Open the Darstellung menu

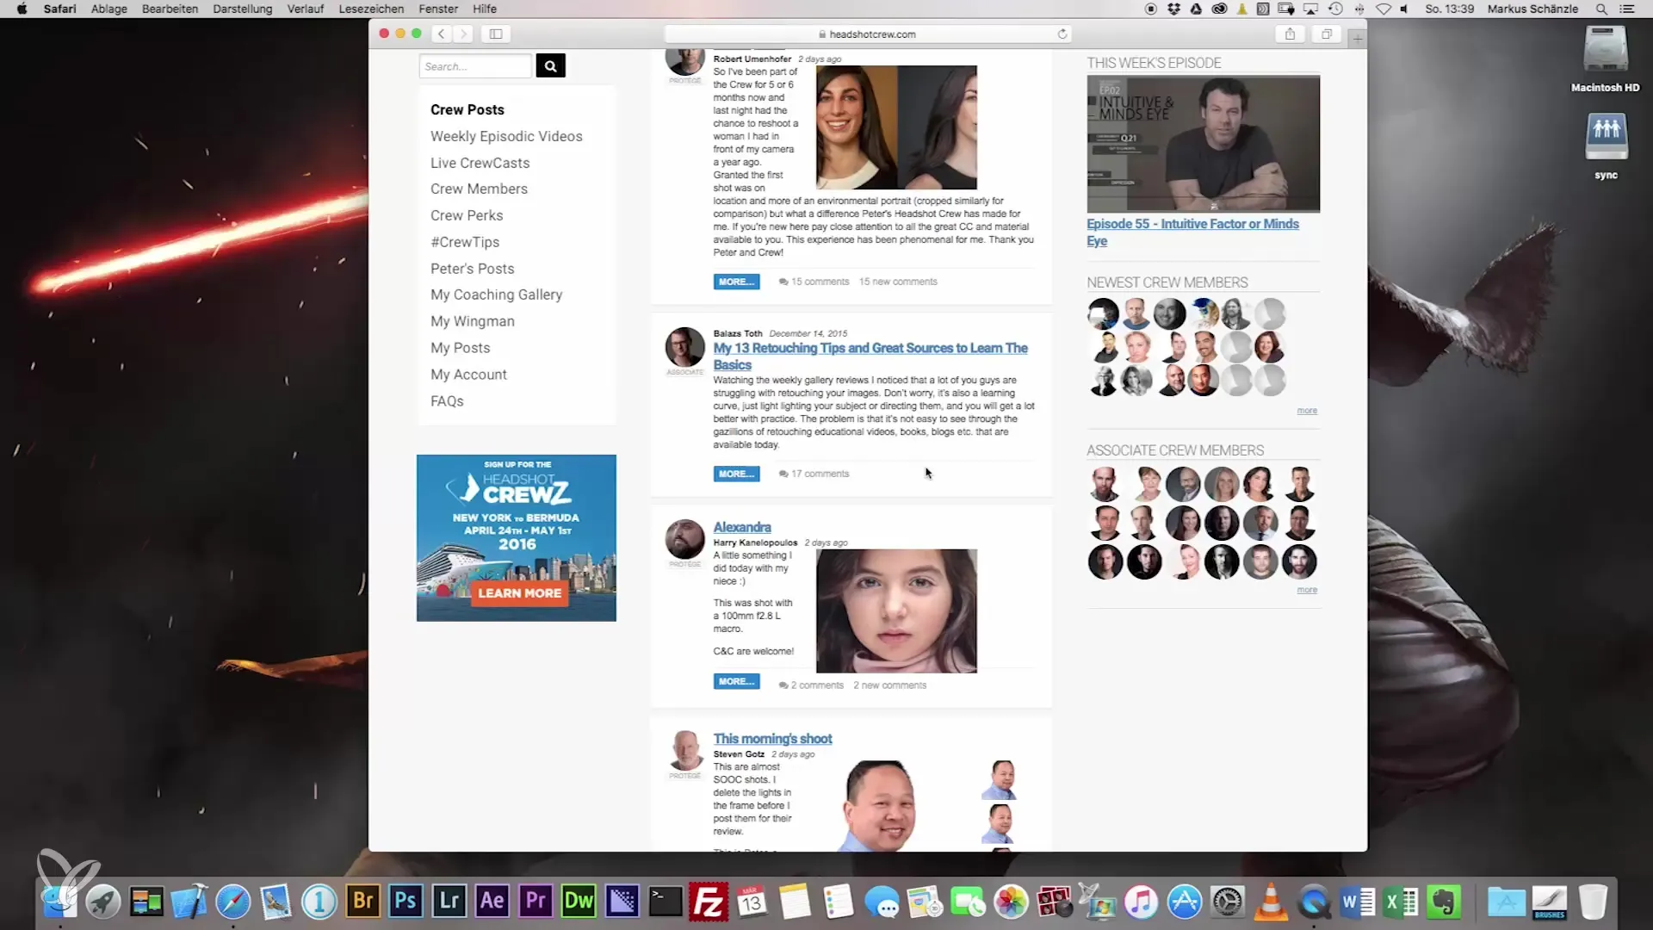click(243, 9)
